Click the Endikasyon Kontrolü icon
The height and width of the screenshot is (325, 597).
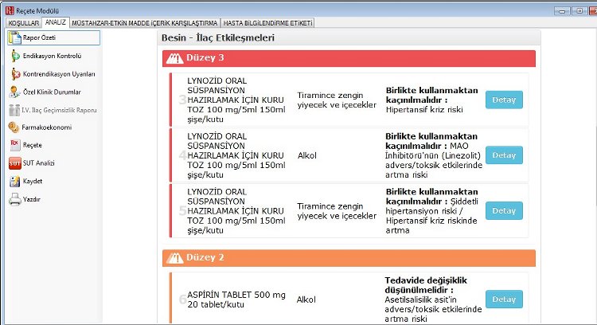(x=15, y=56)
